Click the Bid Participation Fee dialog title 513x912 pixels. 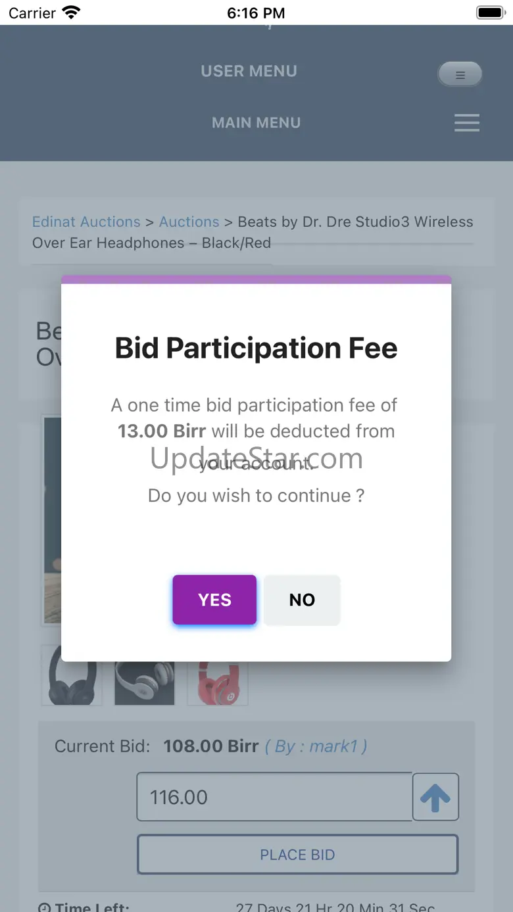tap(256, 348)
